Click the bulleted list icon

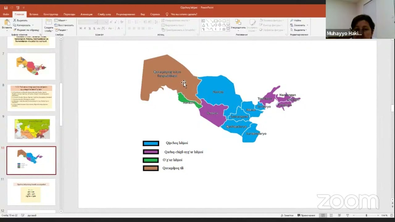click(130, 22)
